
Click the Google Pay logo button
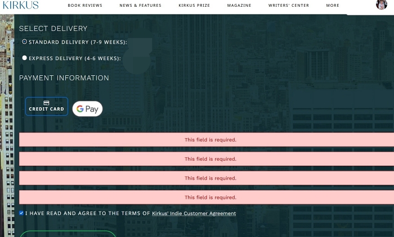click(87, 109)
